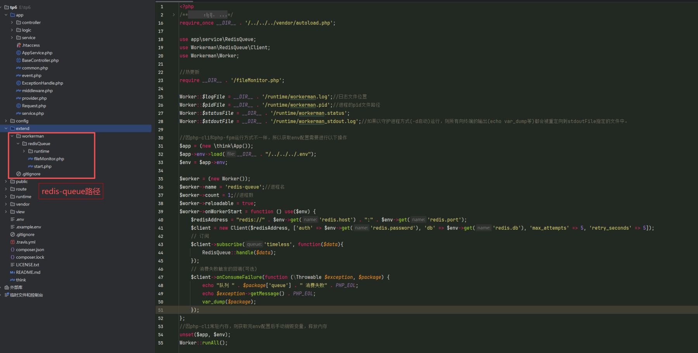Click the .htaccess file icon in app folder
The image size is (698, 353).
pos(19,45)
